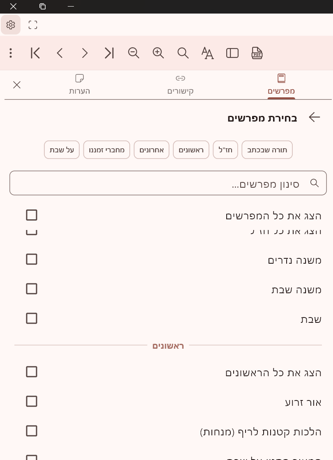The width and height of the screenshot is (333, 460).
Task: Open the PDF export tool
Action: (x=257, y=53)
